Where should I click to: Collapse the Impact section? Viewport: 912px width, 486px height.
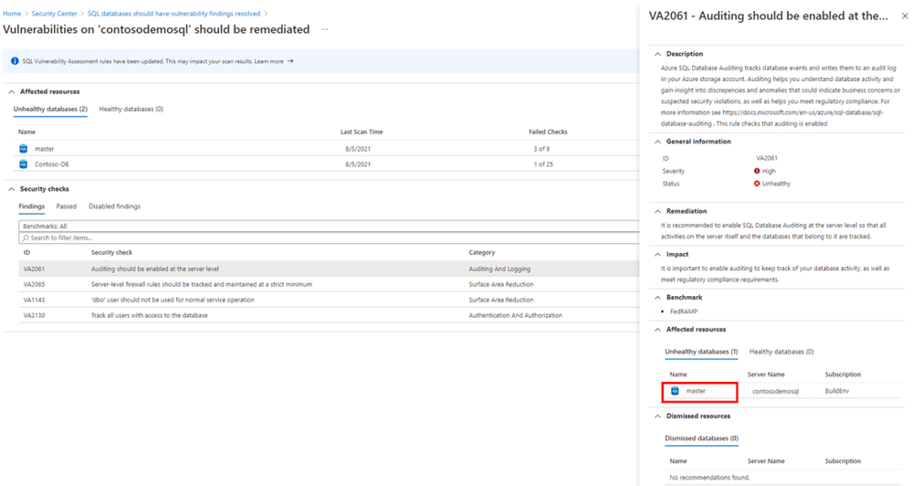pos(658,254)
